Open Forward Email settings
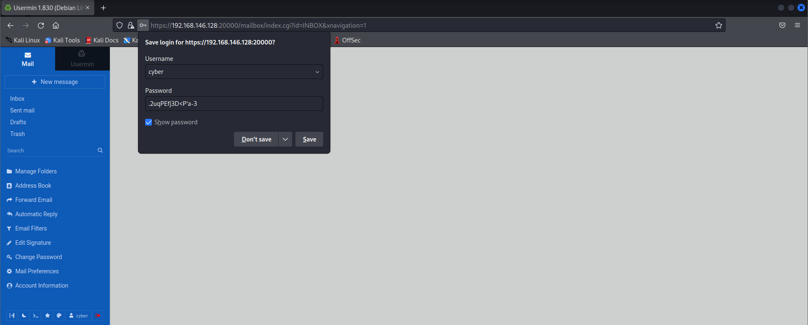Screen dimensions: 808x325 29,200
